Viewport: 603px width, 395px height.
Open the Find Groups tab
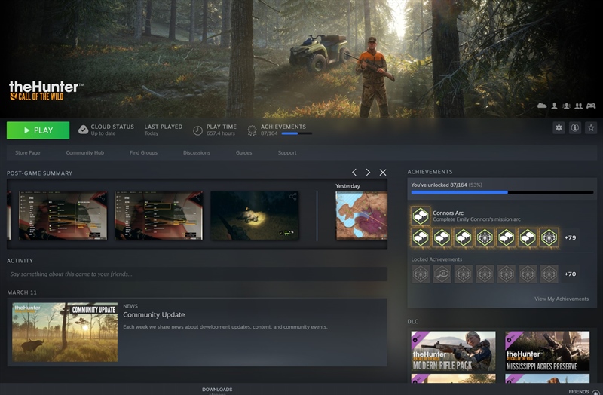[143, 153]
